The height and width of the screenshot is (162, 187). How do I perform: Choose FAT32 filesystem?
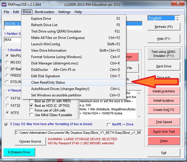tap(7, 105)
